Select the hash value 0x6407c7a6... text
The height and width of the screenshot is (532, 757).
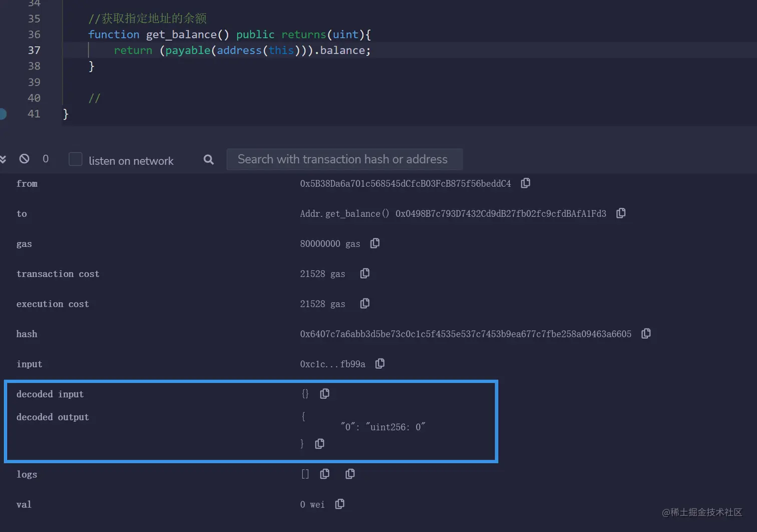[466, 334]
